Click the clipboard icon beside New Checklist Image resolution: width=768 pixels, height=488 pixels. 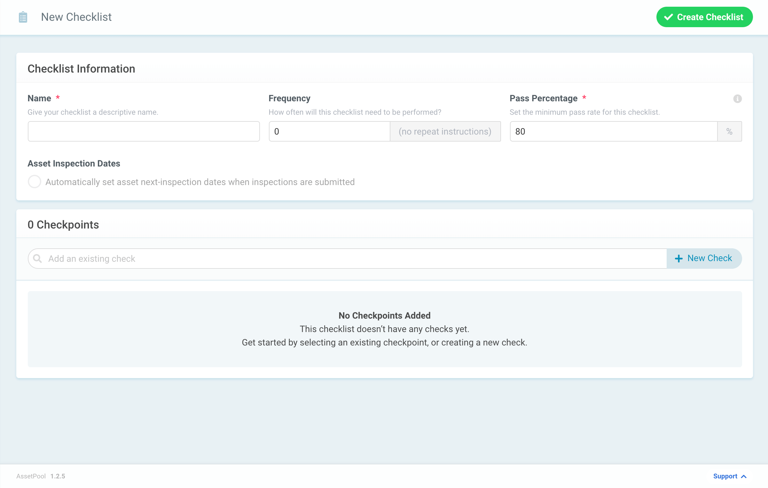pyautogui.click(x=22, y=17)
